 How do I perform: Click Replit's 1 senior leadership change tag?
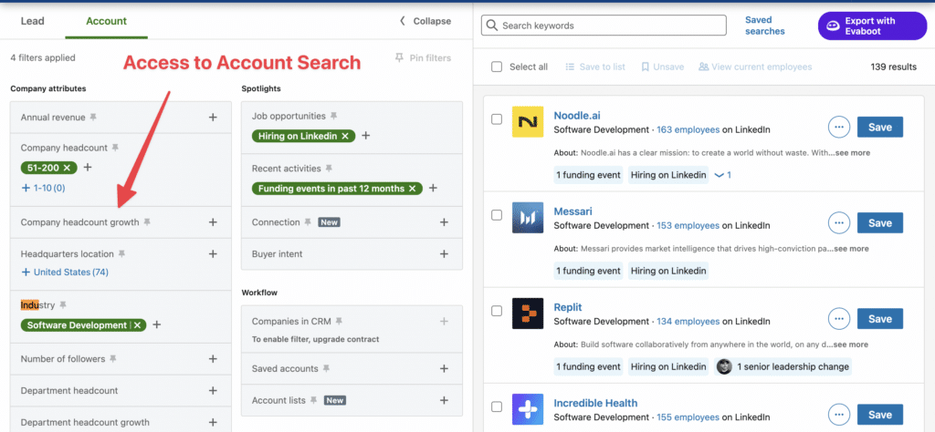pos(783,366)
